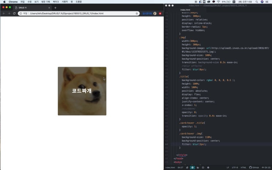Click the third status bar icon after 64:27
The image size is (272, 170).
pos(198,167)
